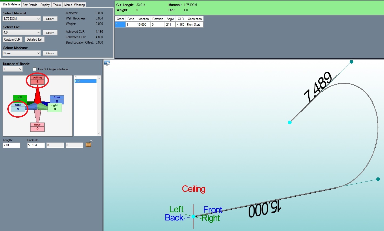Switch to the Part Details tab
This screenshot has height=231, width=384.
point(30,5)
